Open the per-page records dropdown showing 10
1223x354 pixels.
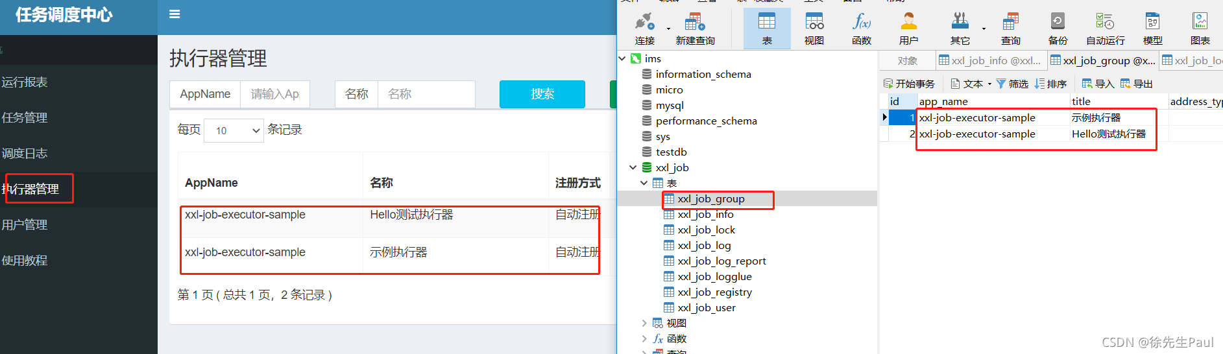(x=234, y=130)
